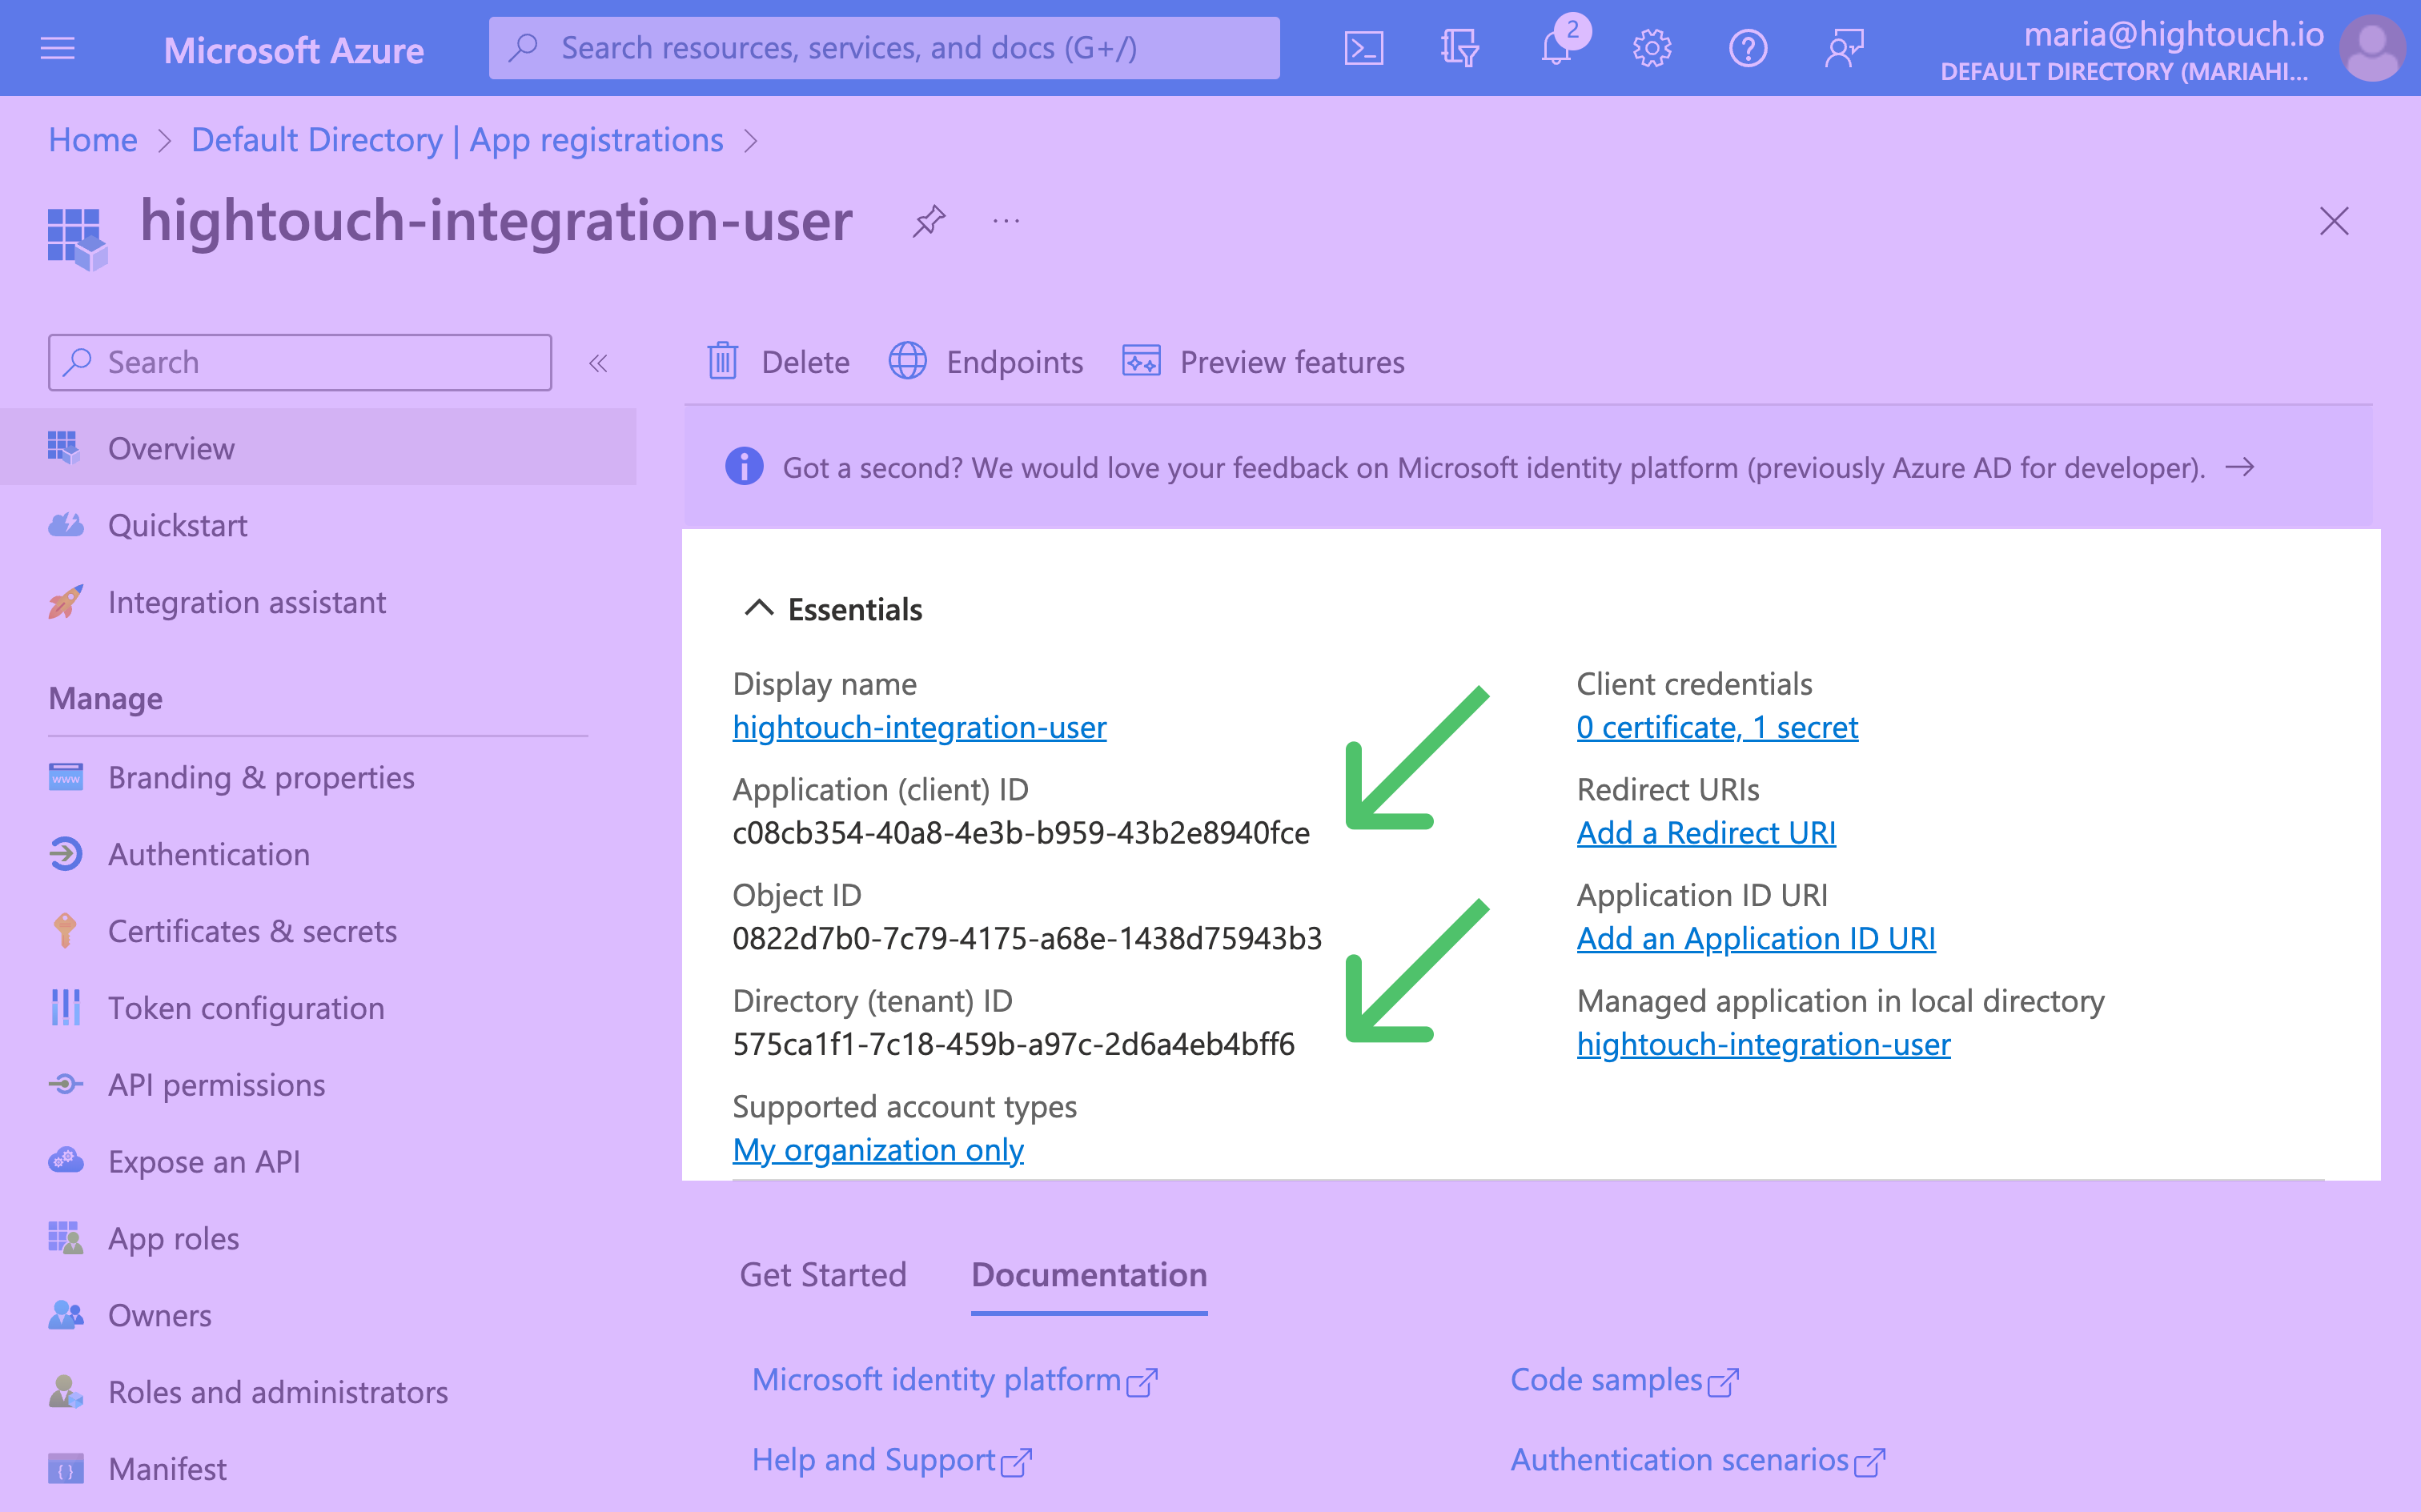Click the global search resources box
The height and width of the screenshot is (1512, 2421).
tap(884, 48)
